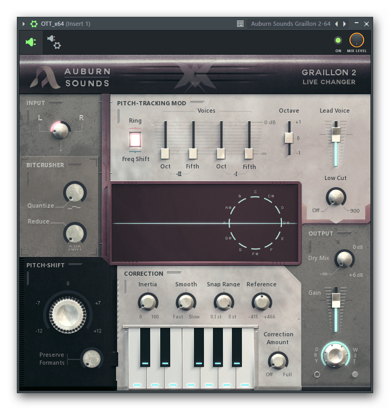Click the Lead Voice fader handle
Viewport: 390px width, 410px height.
(336, 134)
